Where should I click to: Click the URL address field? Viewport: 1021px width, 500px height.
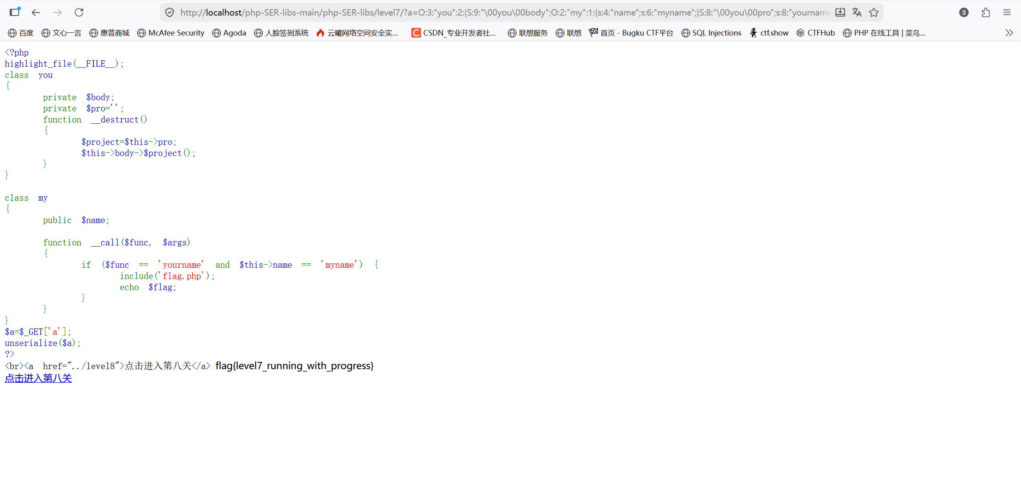coord(503,12)
